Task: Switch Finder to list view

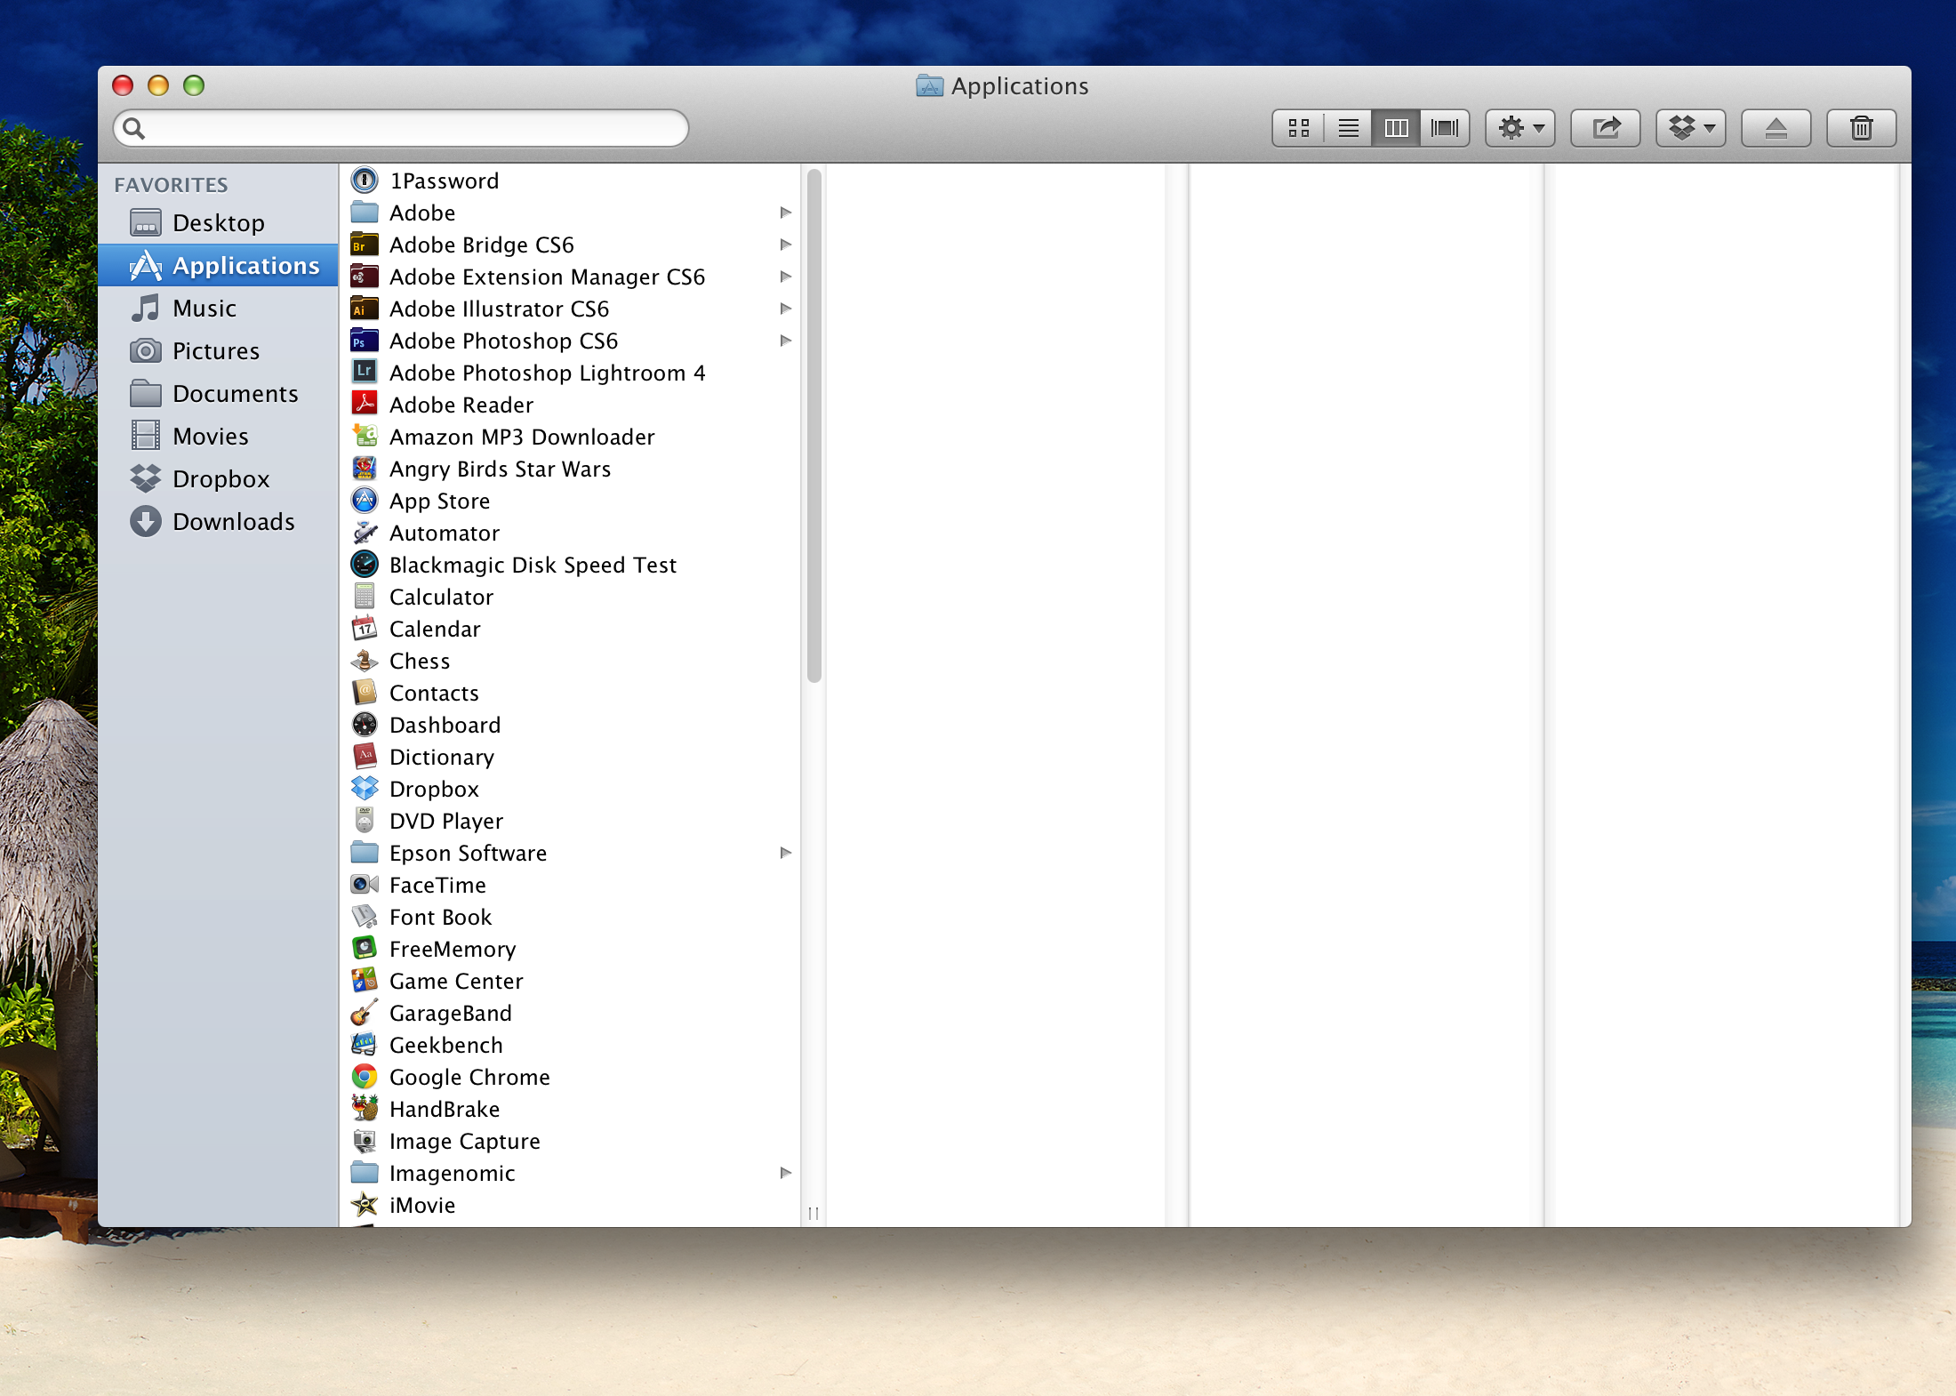Action: click(x=1348, y=128)
